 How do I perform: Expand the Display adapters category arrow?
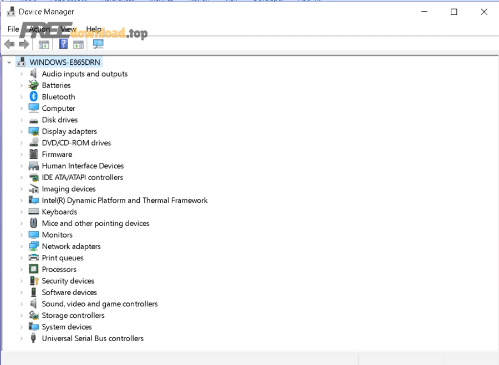(21, 131)
